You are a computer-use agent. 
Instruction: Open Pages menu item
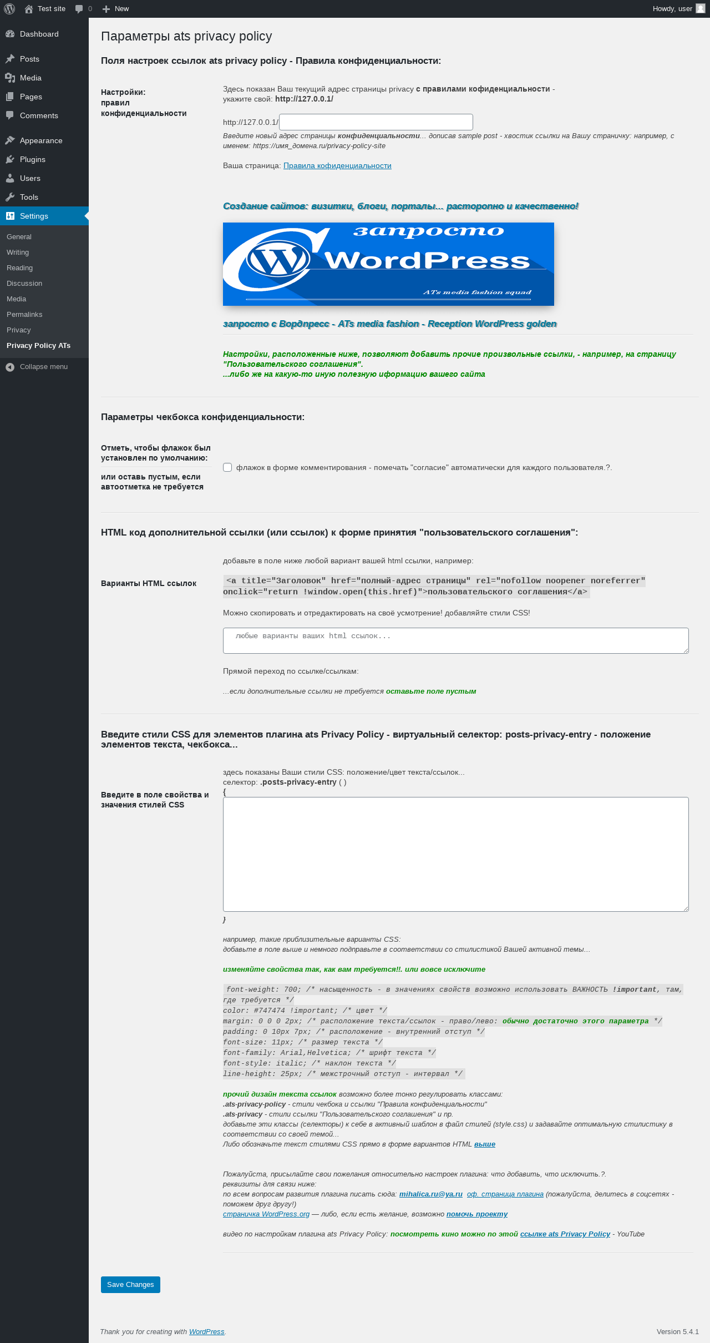pyautogui.click(x=44, y=97)
